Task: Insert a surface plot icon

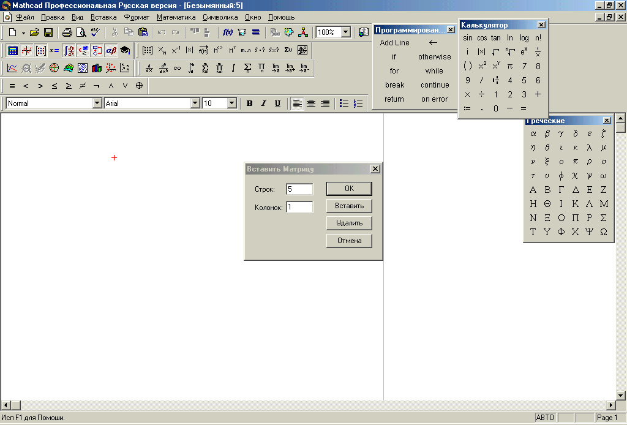Action: [x=69, y=68]
